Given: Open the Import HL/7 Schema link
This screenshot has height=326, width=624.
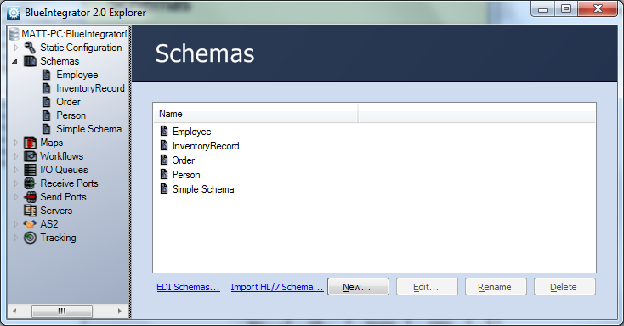Looking at the screenshot, I should (277, 287).
